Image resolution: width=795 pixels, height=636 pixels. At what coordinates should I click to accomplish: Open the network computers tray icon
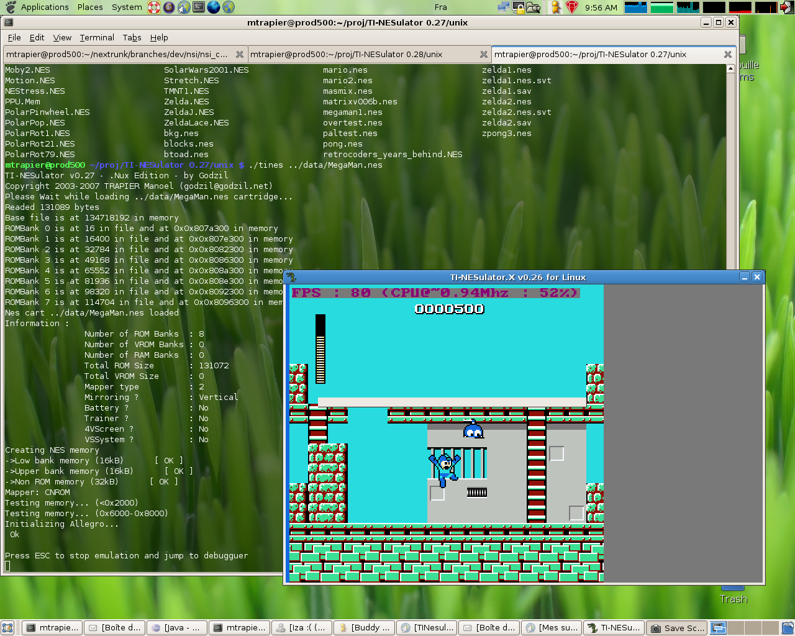tap(504, 7)
